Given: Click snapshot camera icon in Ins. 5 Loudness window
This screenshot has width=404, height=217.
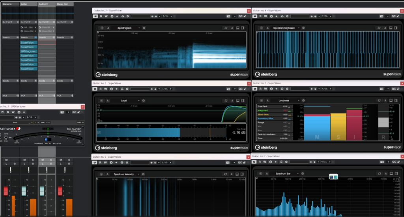Looking at the screenshot, I should click(382, 89).
